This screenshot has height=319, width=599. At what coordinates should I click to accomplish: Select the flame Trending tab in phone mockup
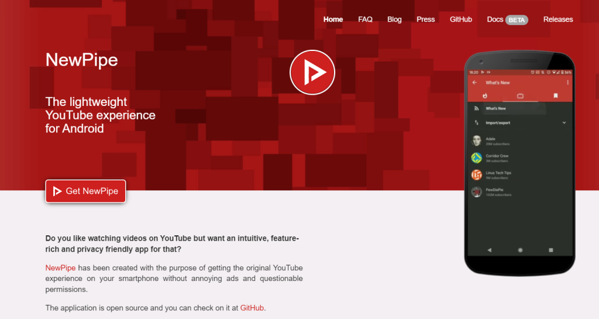(485, 95)
